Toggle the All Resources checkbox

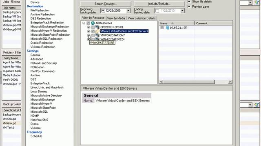(88, 23)
